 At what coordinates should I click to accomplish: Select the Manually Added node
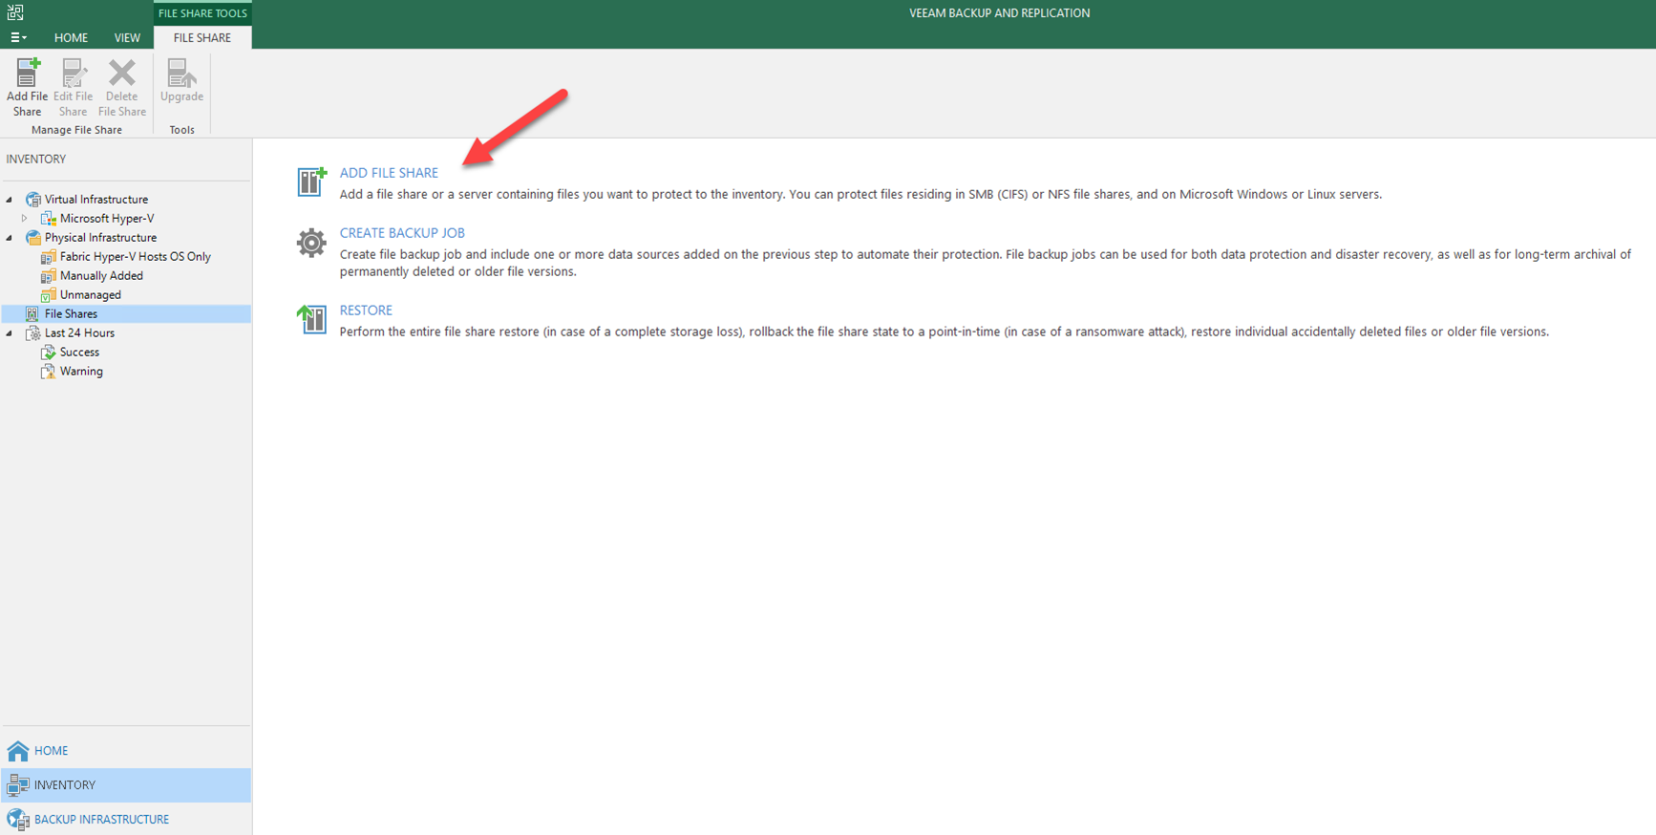[x=101, y=276]
